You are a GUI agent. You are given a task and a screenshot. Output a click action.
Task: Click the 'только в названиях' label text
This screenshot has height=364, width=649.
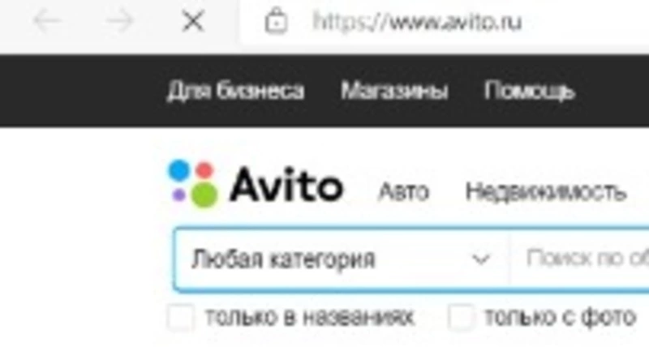pos(309,317)
